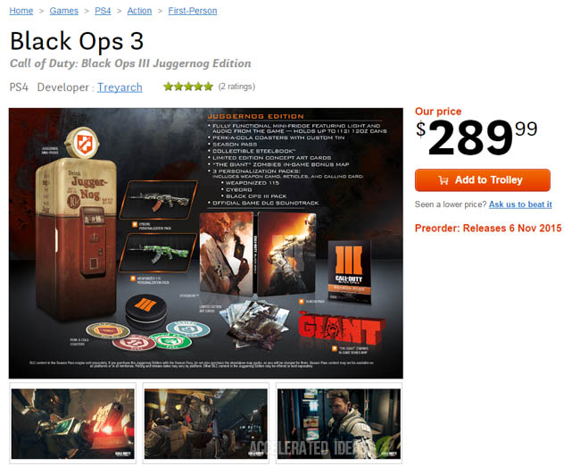Click Ask us to beat it link
This screenshot has width=580, height=466.
520,204
